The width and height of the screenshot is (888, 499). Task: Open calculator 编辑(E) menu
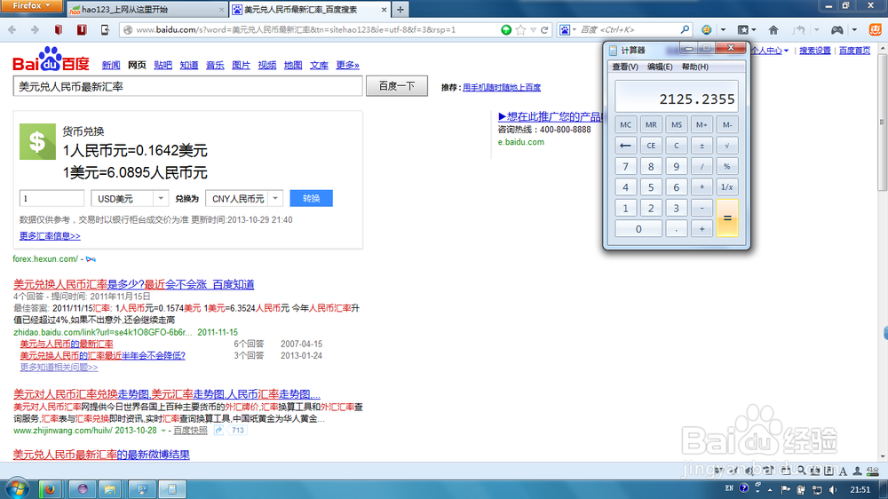coord(660,67)
